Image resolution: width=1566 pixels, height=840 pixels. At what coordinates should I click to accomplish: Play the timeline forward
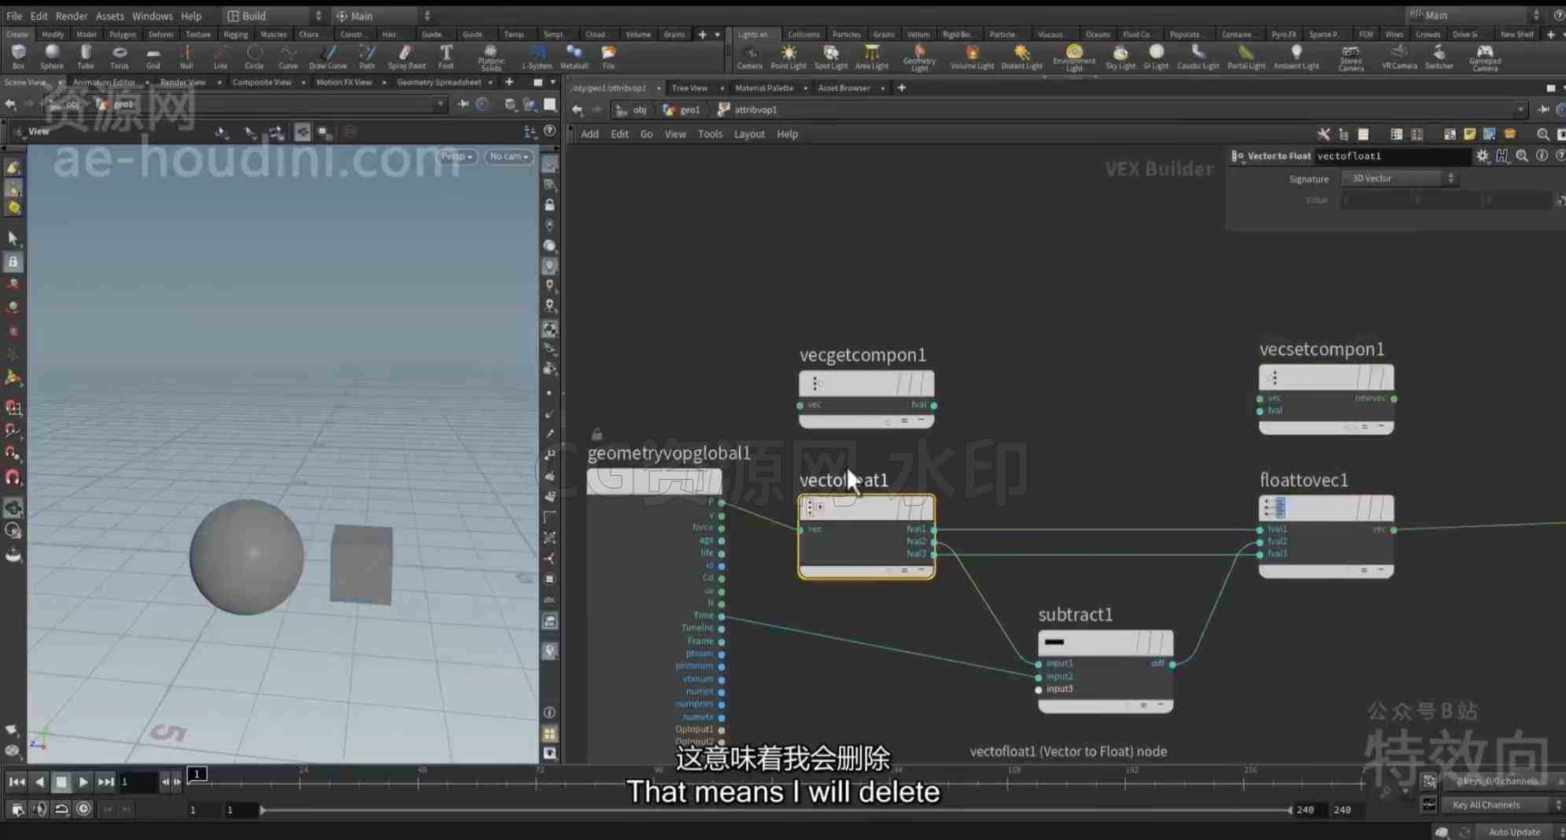pos(83,782)
